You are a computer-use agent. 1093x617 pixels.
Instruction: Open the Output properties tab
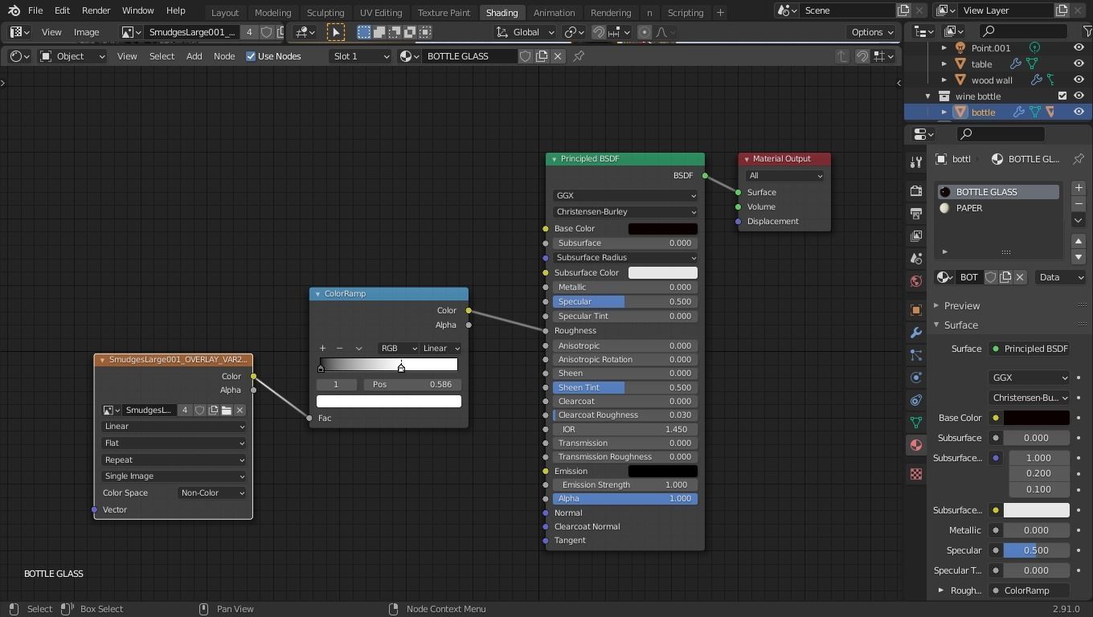(x=915, y=214)
